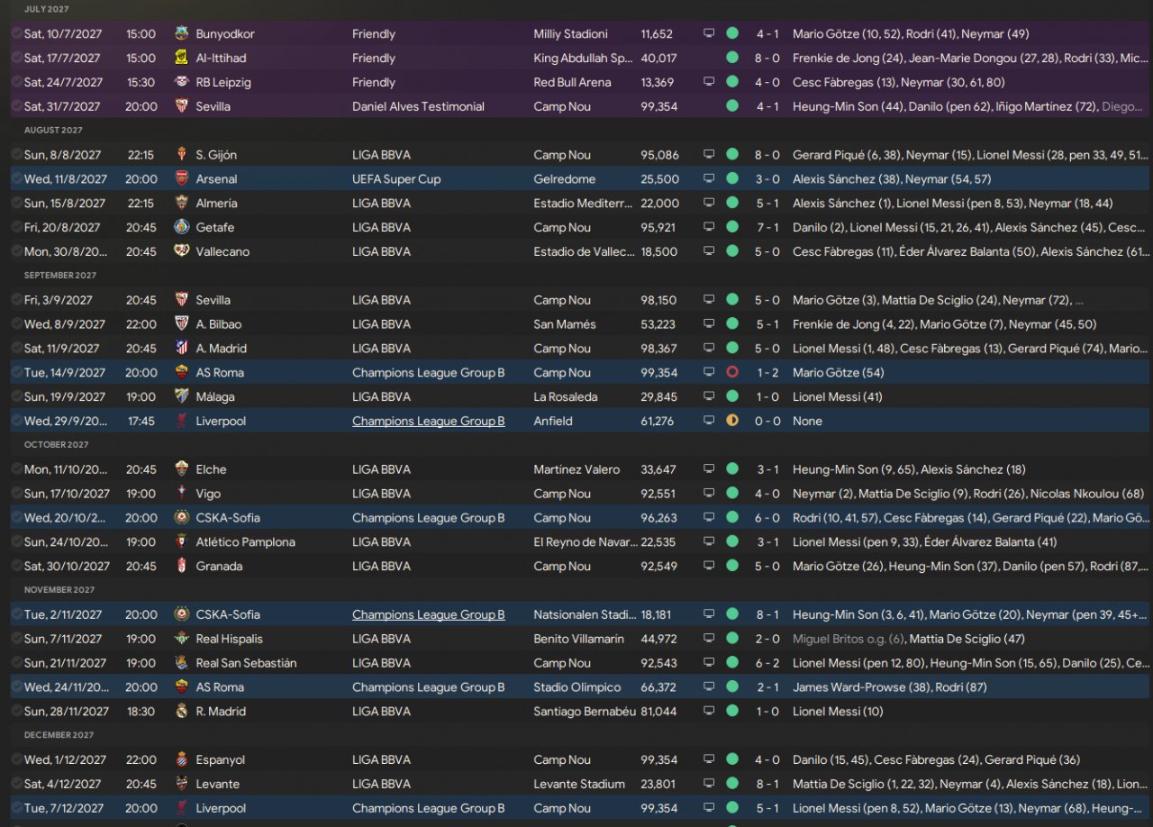Screen dimensions: 1153x827
Task: Click red loss indicator on 1 - 2 result row
Action: coord(732,373)
